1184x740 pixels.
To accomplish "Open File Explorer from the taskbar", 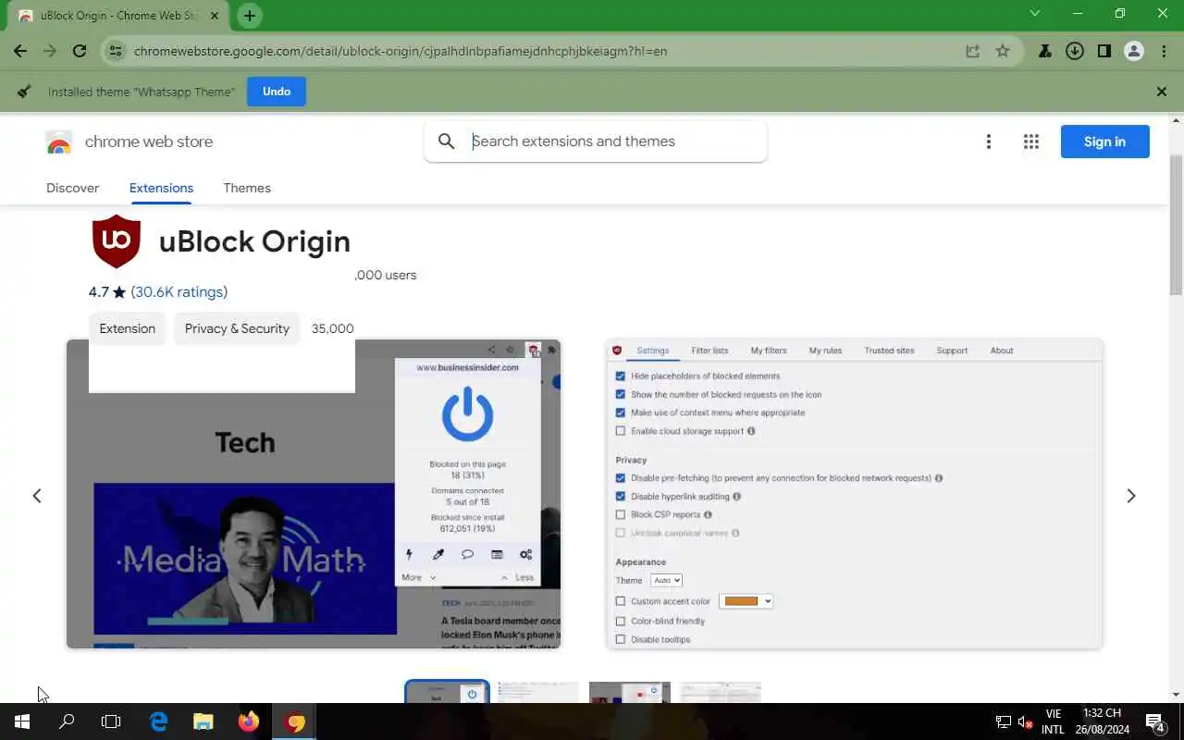I will (x=203, y=721).
